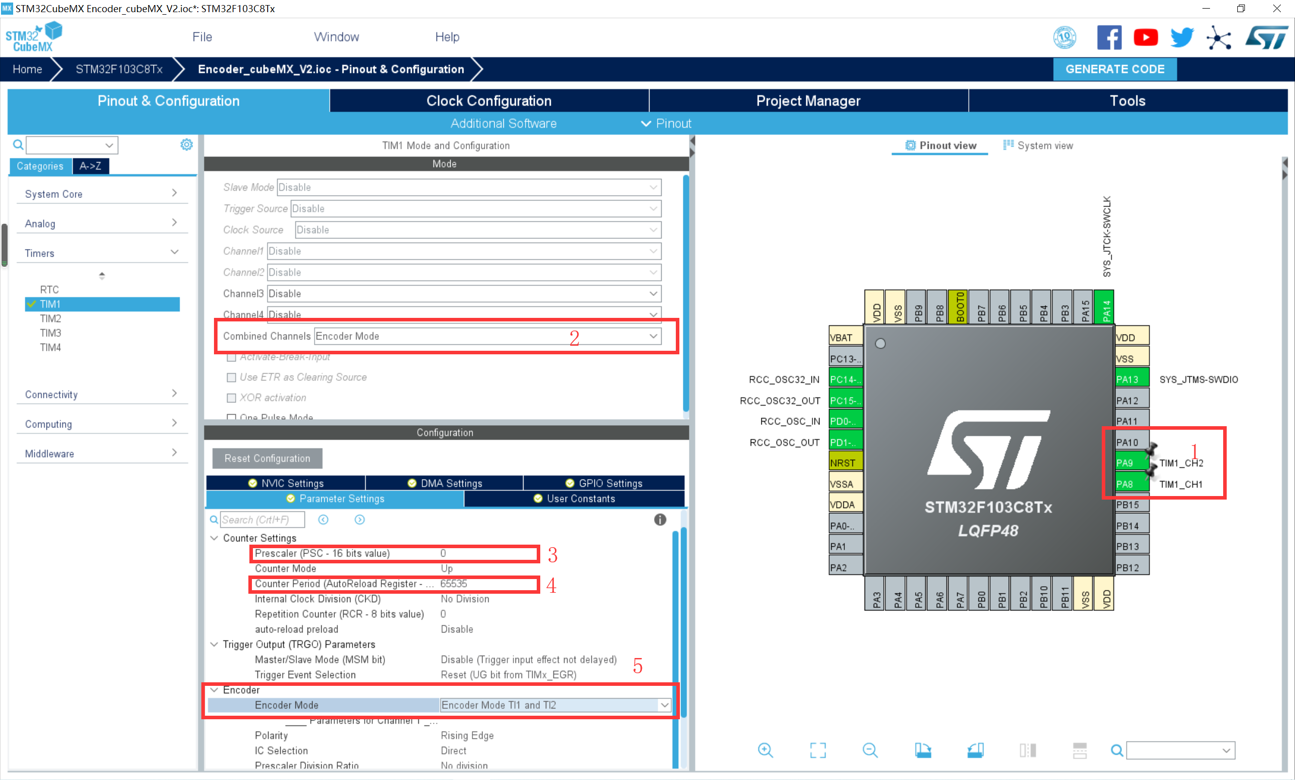Expand the System Core category
The width and height of the screenshot is (1295, 780).
pyautogui.click(x=101, y=193)
